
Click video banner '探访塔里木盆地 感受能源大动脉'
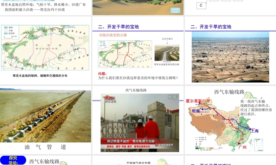tap(131, 141)
